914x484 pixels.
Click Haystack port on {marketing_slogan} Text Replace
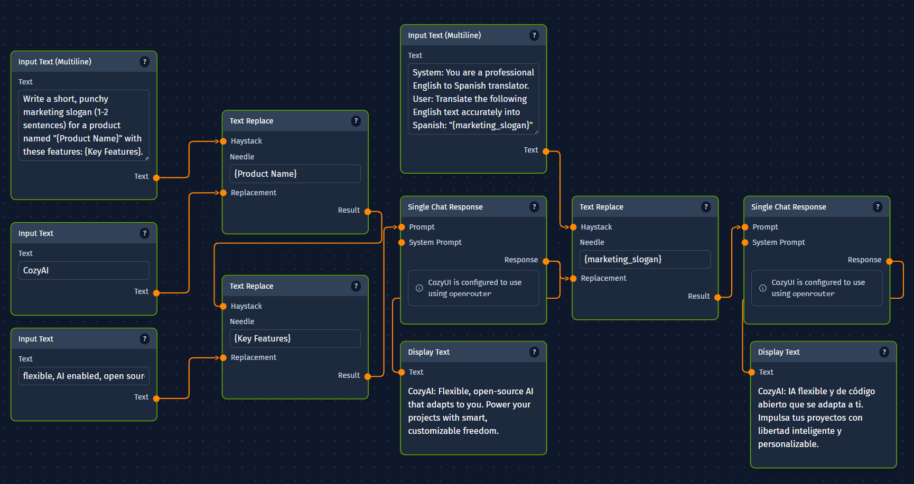[573, 227]
